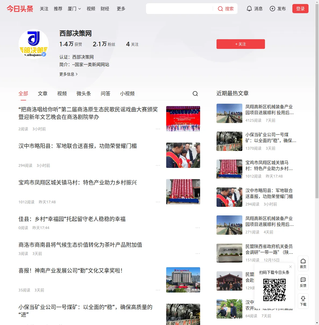Open 视频 in top navigation
This screenshot has height=325, width=319.
point(91,9)
